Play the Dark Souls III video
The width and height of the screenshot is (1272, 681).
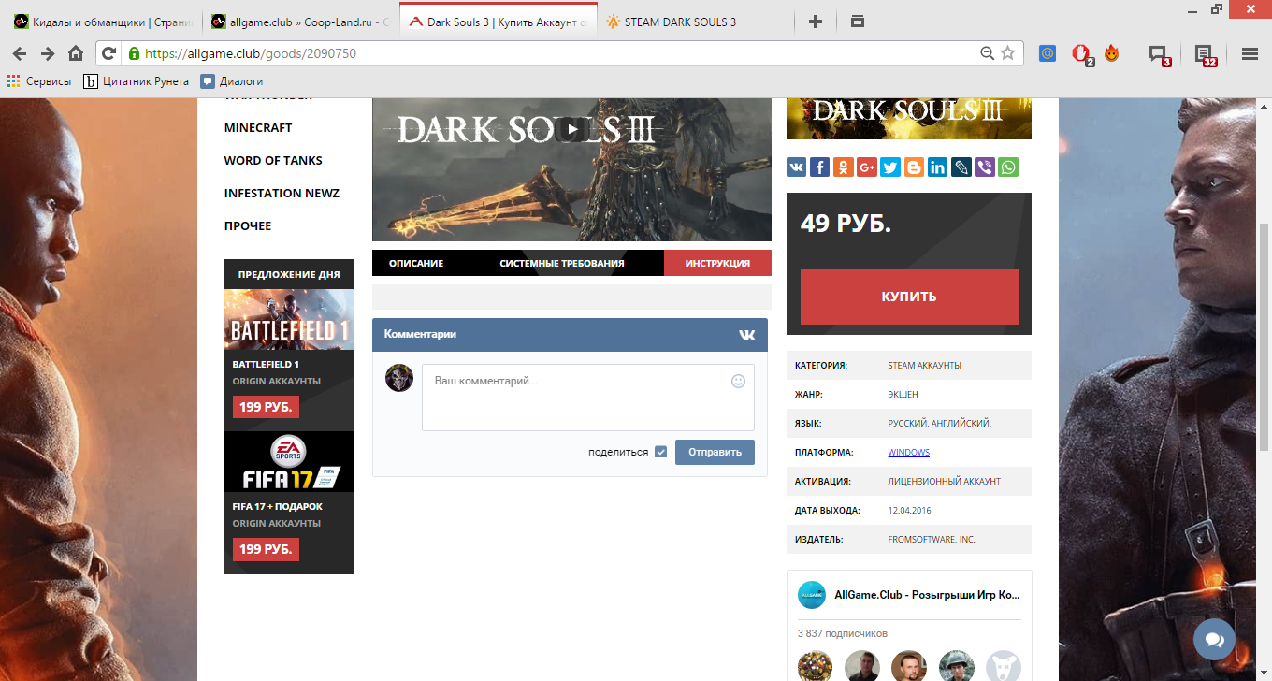[x=571, y=129]
